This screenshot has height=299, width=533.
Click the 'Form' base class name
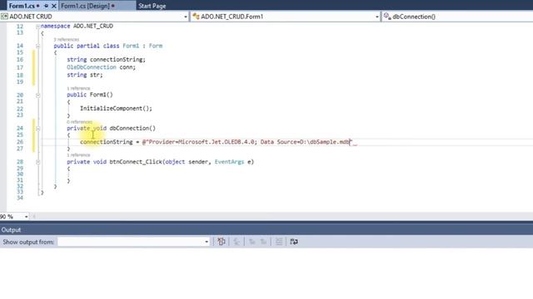pos(156,46)
